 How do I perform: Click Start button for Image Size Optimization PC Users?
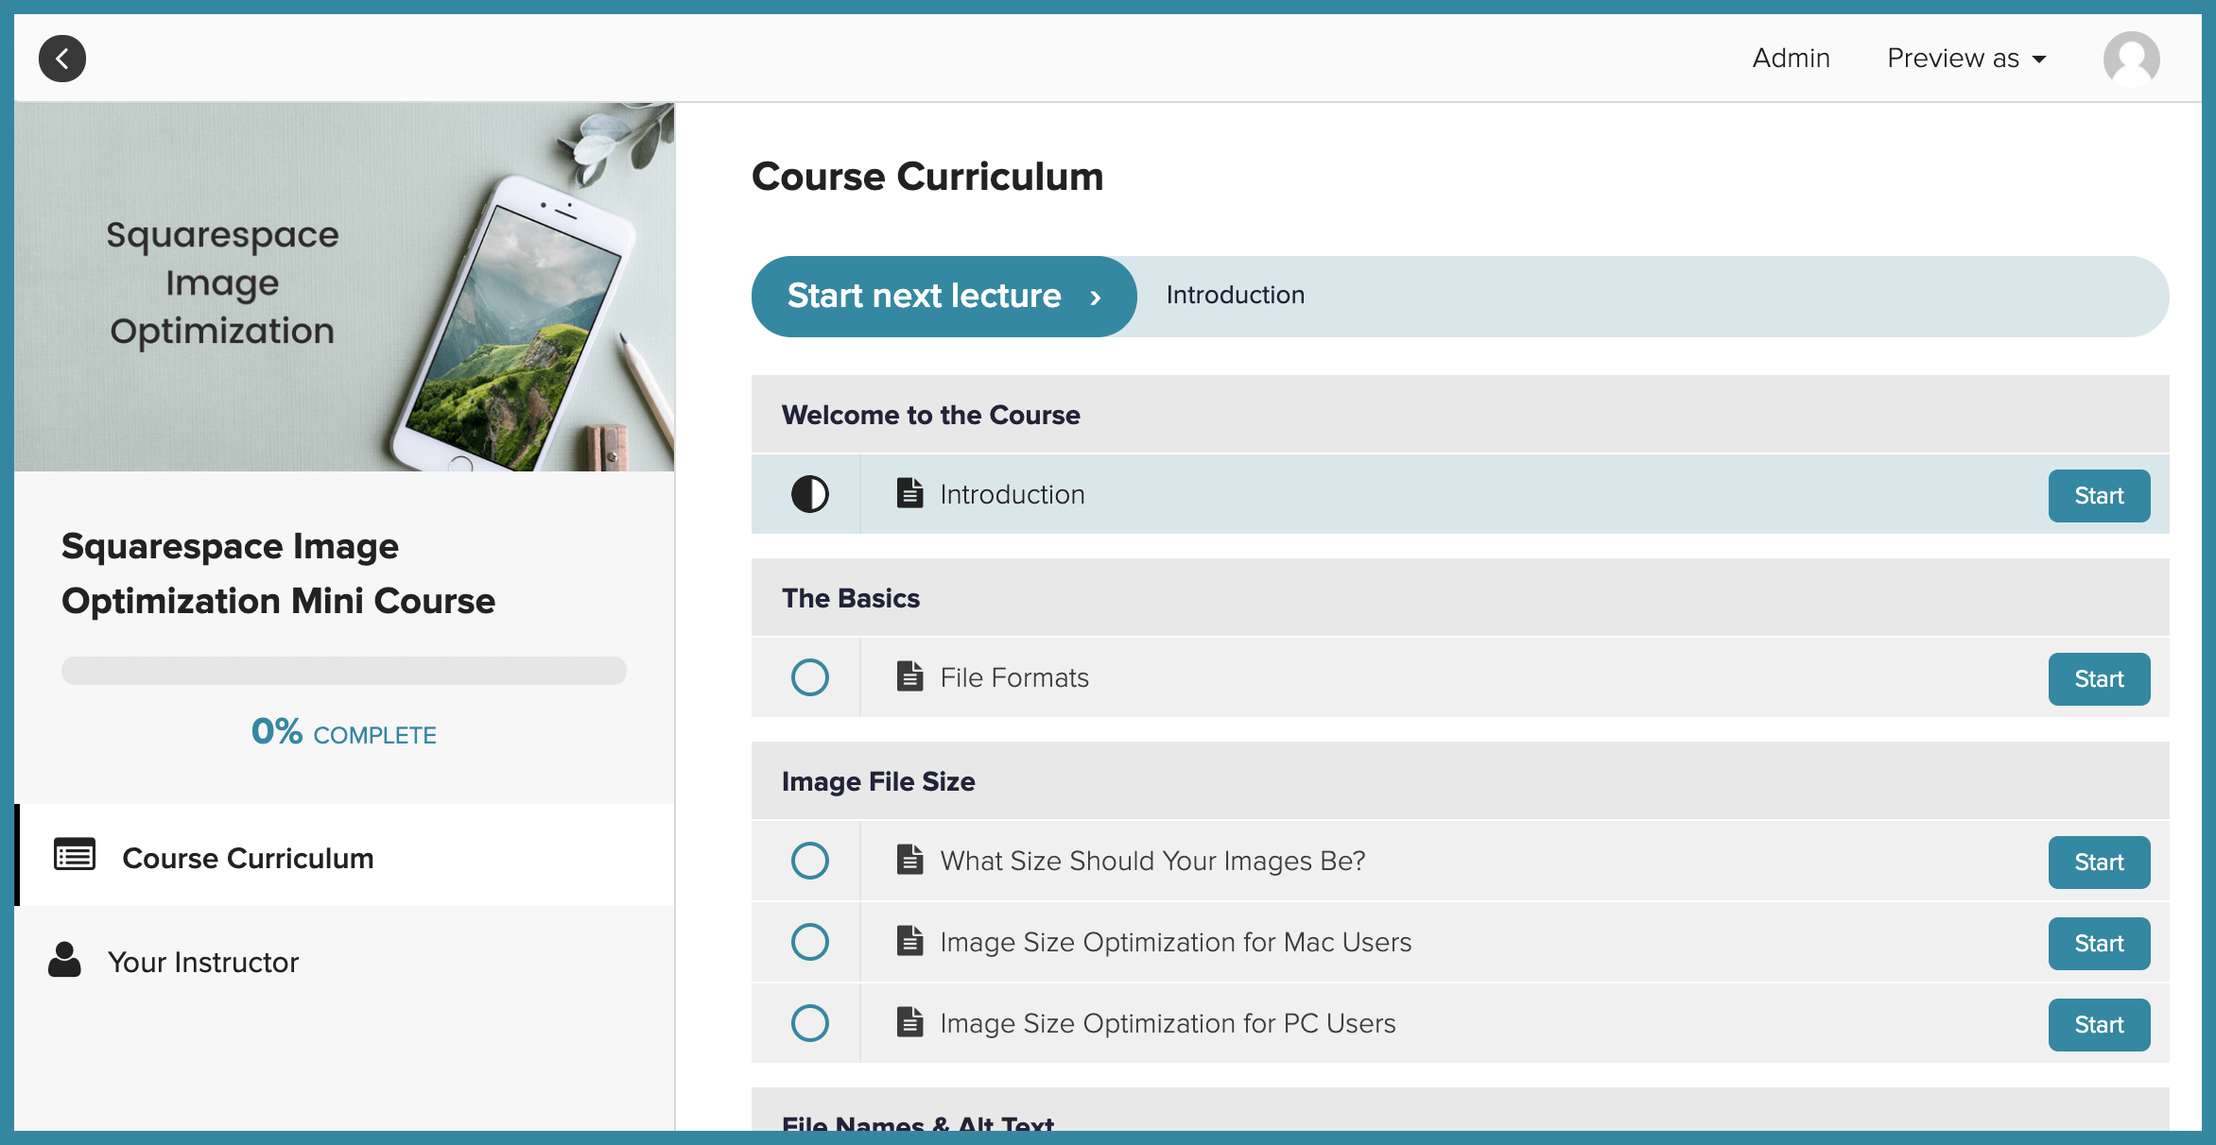coord(2099,1024)
